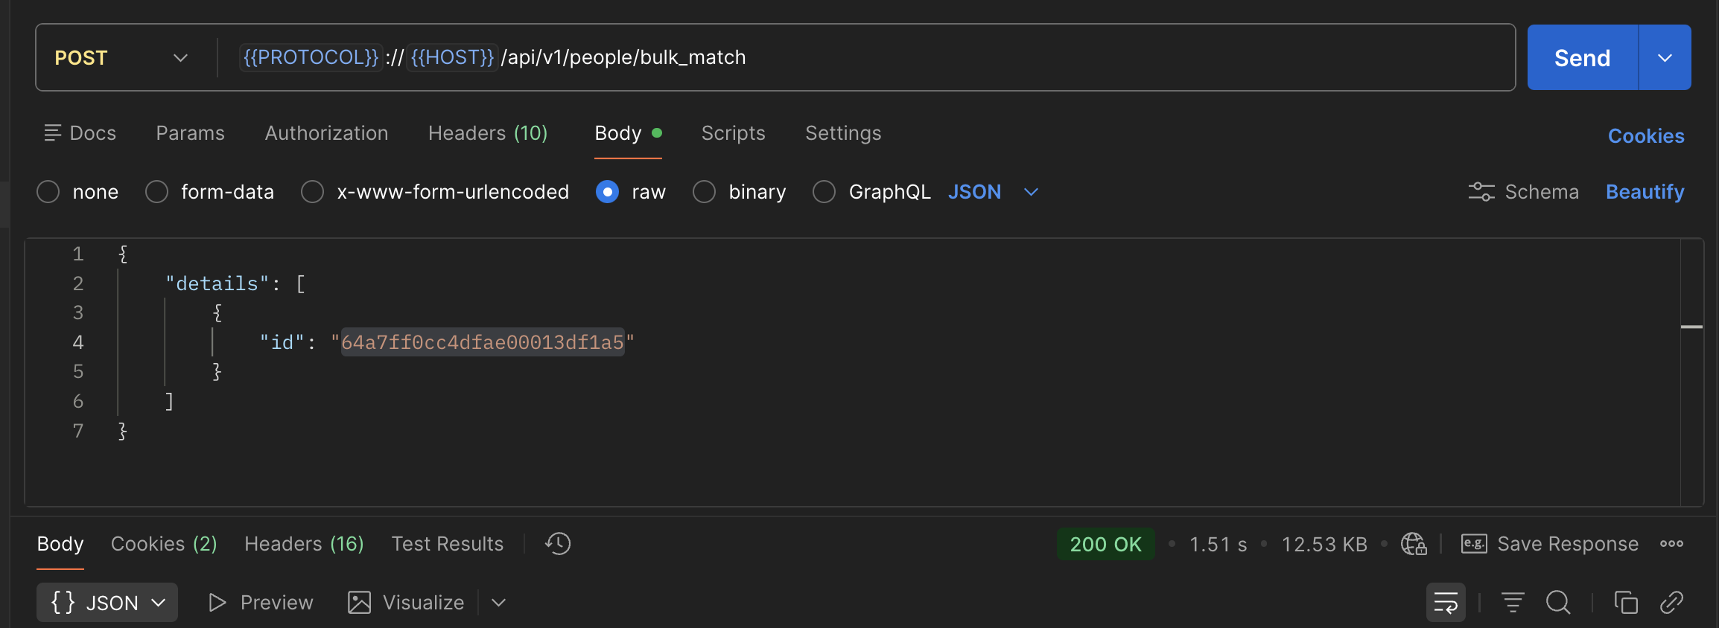Select the GraphQL radio option
The image size is (1719, 628).
(x=824, y=192)
